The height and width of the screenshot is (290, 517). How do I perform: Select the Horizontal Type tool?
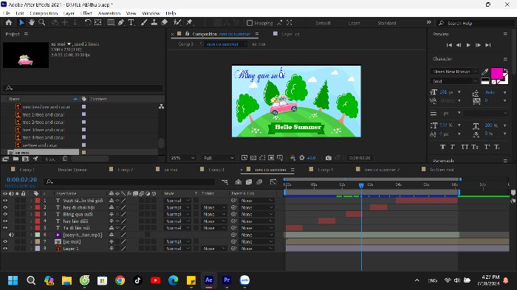[x=131, y=23]
